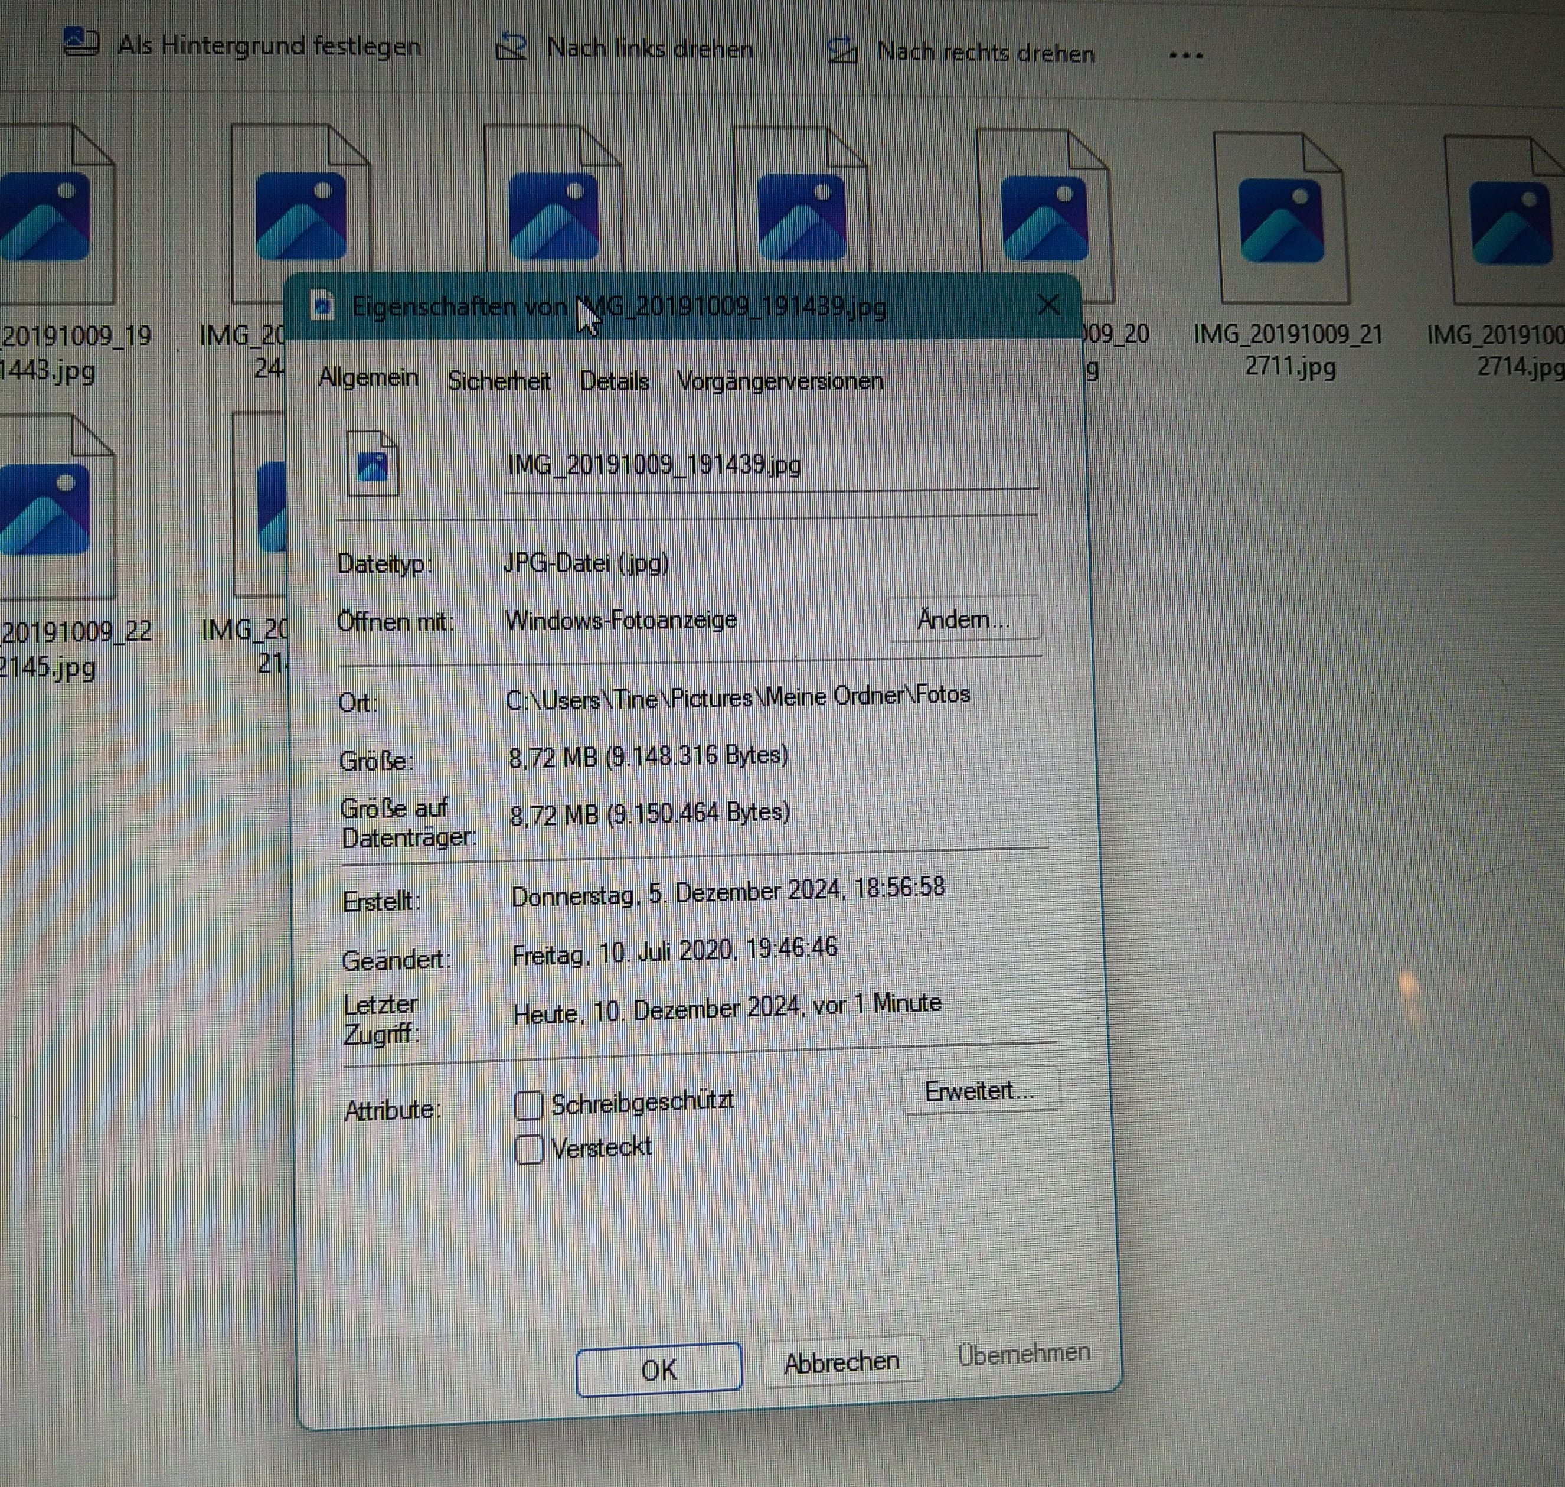
Task: Enable the Schreibgeschützt checkbox
Action: 528,1105
